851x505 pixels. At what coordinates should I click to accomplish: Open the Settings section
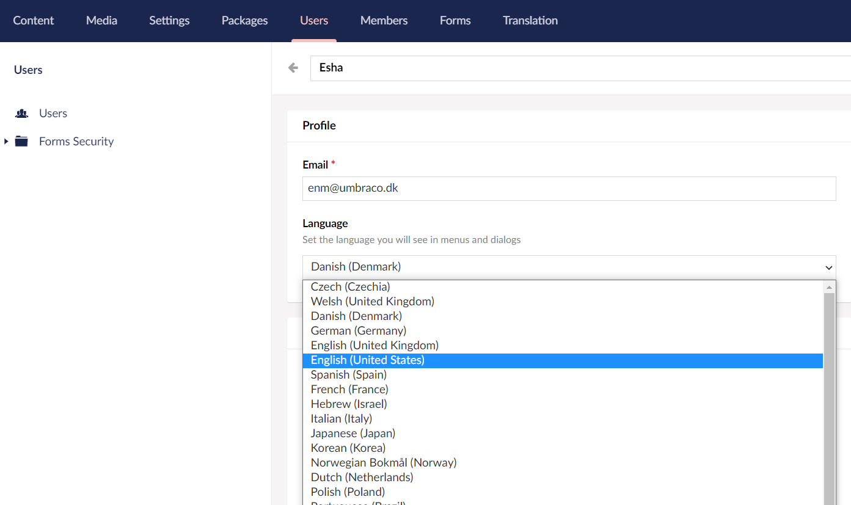click(x=169, y=21)
